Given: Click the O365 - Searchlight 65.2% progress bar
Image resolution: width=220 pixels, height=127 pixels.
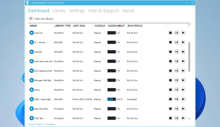Looking at the screenshot, I should (112, 99).
